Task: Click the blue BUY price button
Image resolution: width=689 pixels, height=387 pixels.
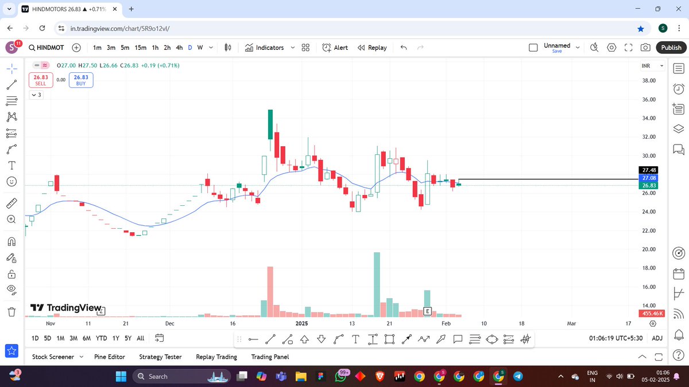Action: tap(81, 80)
